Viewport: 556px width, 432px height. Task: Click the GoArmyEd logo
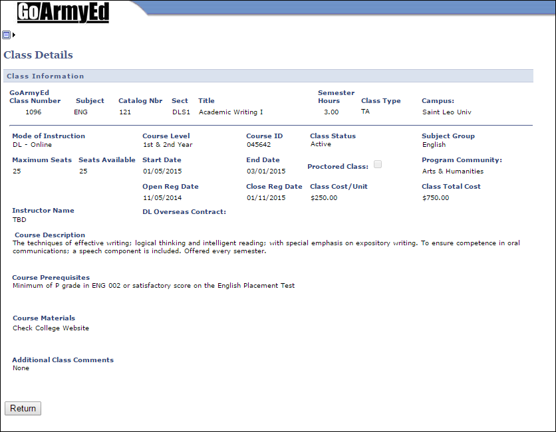[x=63, y=13]
